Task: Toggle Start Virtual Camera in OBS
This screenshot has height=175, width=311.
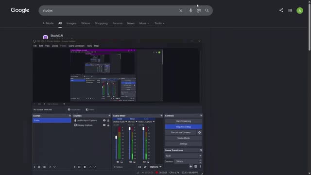Action: point(181,132)
